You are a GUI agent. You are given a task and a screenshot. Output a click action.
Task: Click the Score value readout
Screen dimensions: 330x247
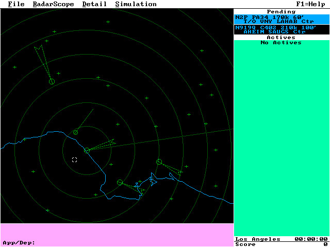click(x=326, y=244)
